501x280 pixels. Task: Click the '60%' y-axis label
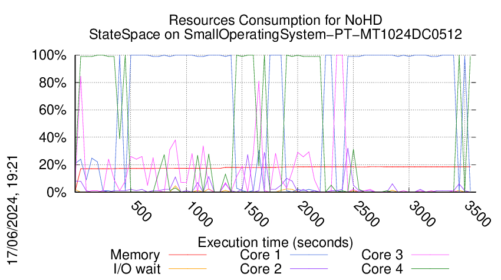click(52, 110)
